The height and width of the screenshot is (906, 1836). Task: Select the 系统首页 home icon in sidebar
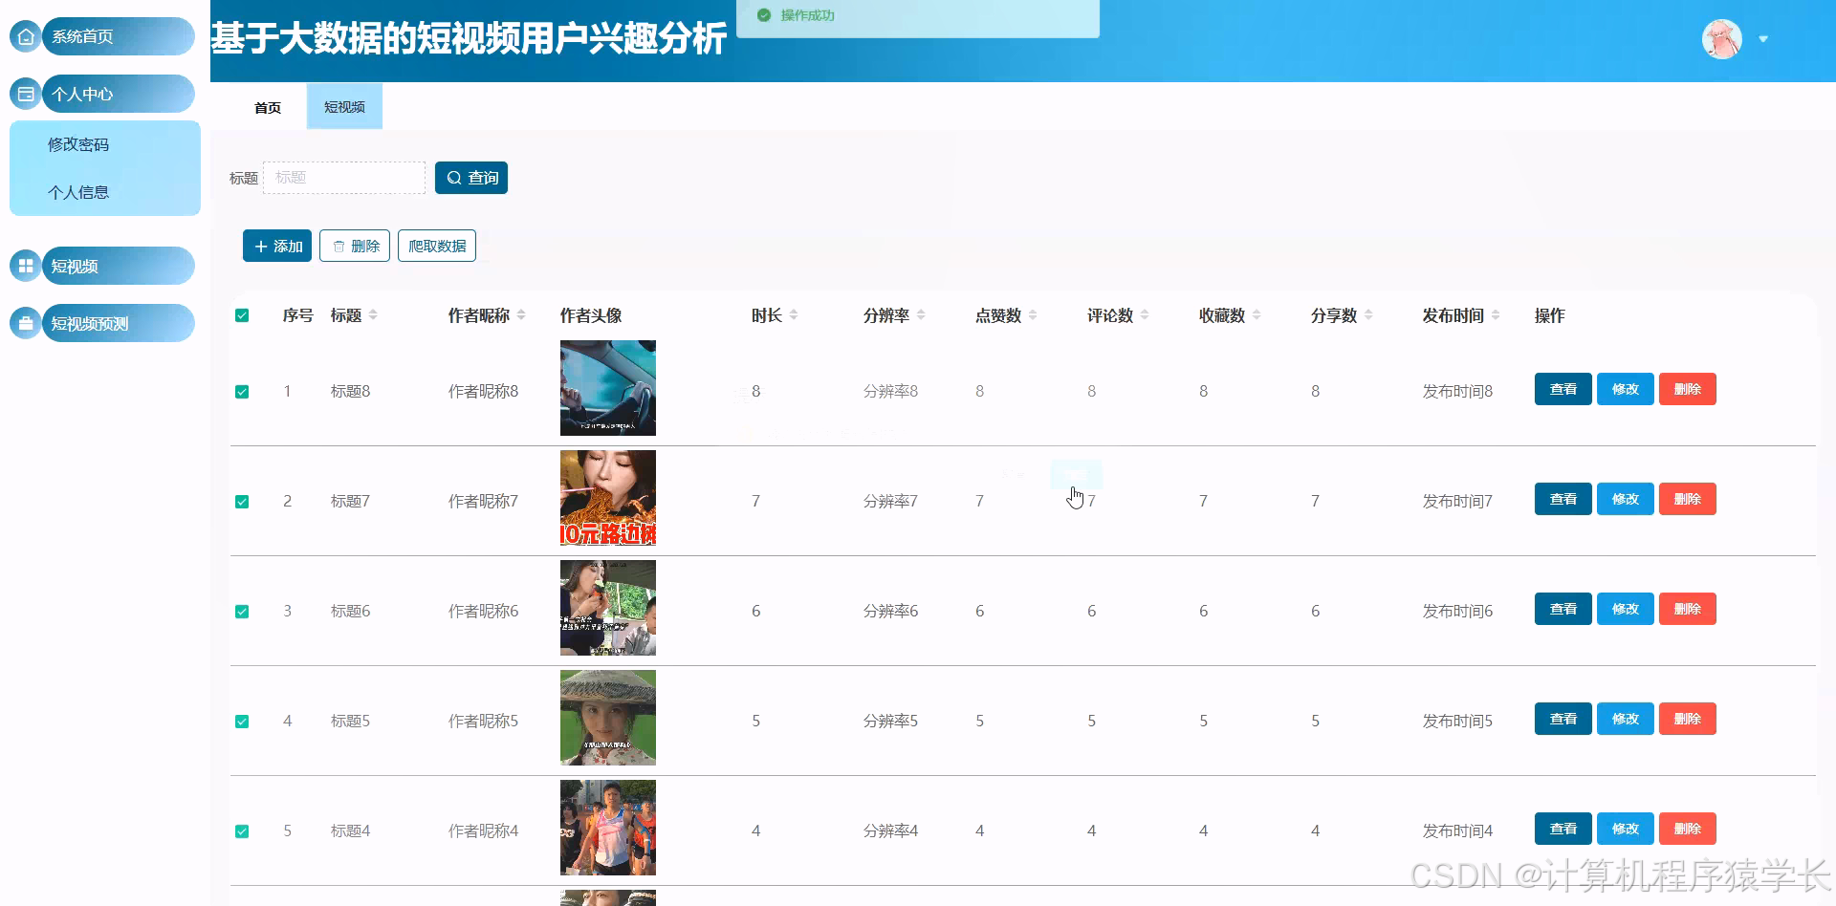click(25, 35)
